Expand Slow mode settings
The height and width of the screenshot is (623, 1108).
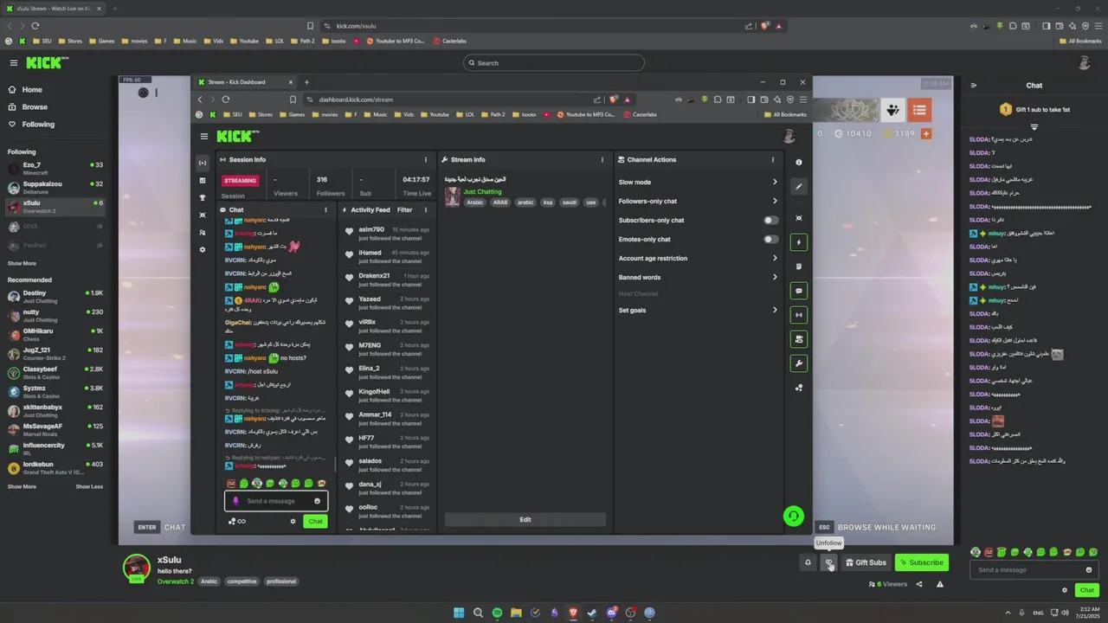pos(698,182)
